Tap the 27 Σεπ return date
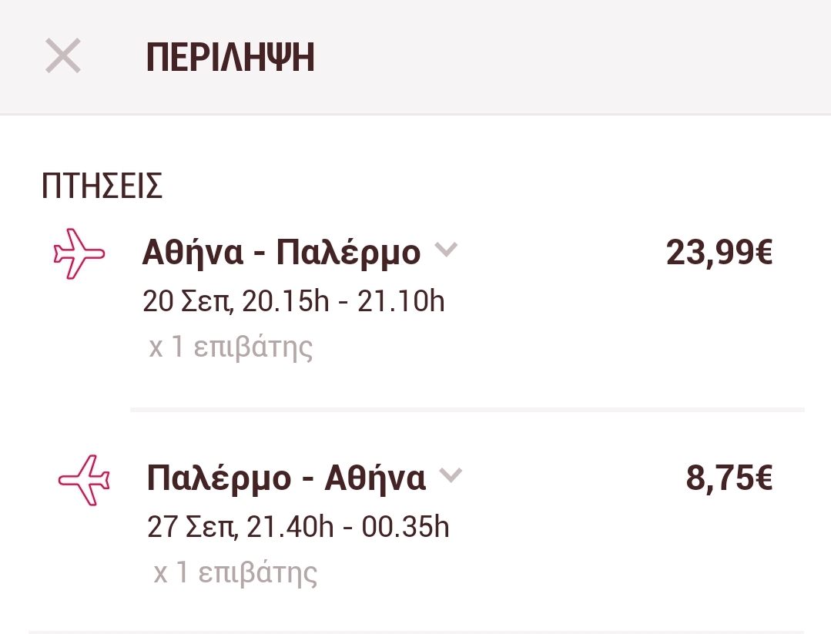 tap(193, 528)
